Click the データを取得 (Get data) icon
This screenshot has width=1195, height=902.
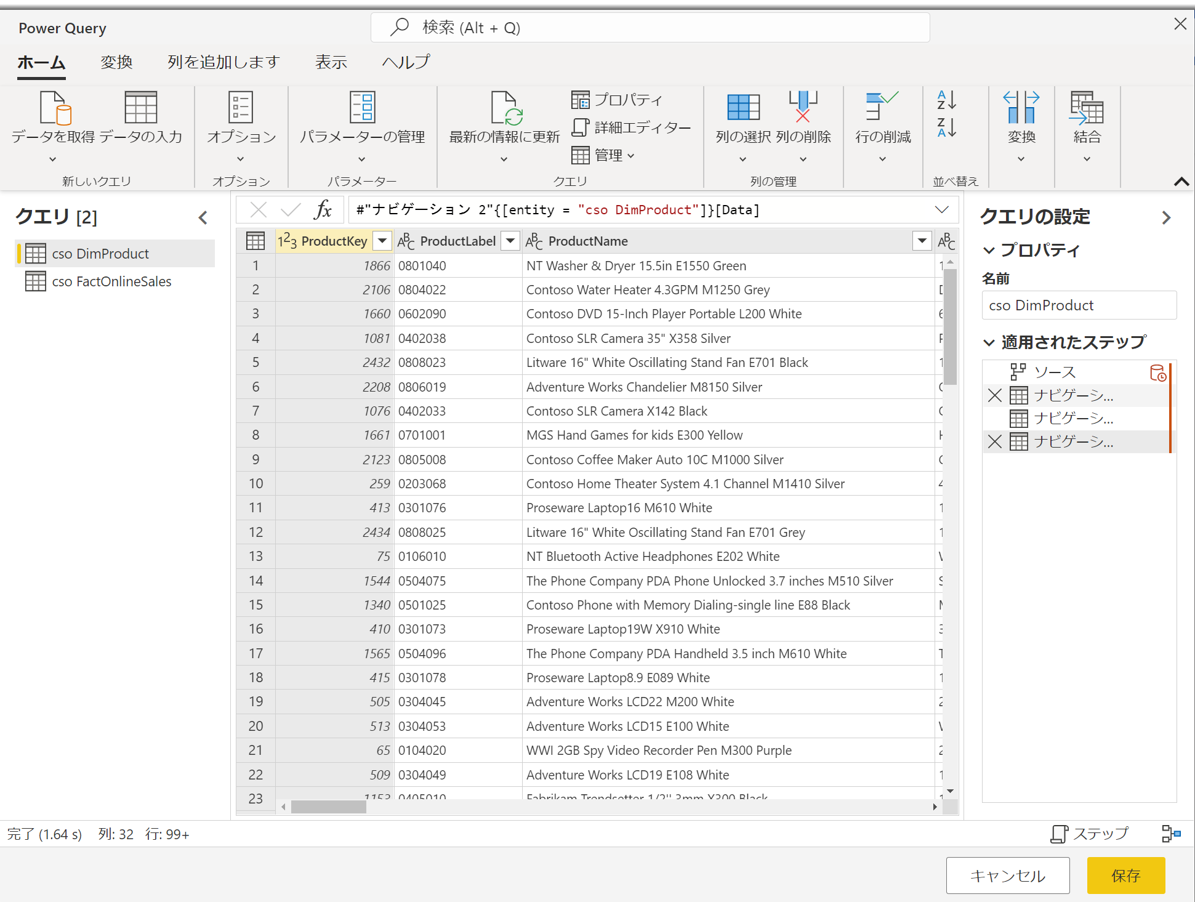pyautogui.click(x=54, y=109)
